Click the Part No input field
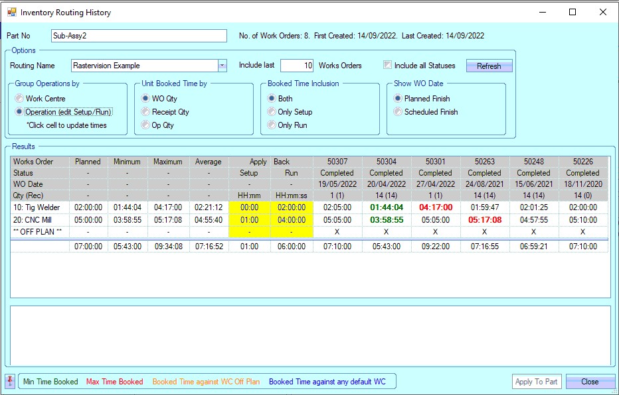Image resolution: width=619 pixels, height=395 pixels. pyautogui.click(x=139, y=36)
